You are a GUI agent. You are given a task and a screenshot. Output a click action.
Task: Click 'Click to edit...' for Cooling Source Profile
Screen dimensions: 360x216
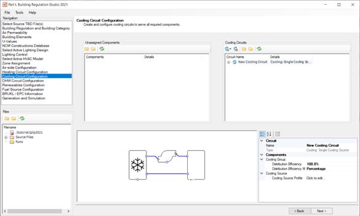(316, 178)
